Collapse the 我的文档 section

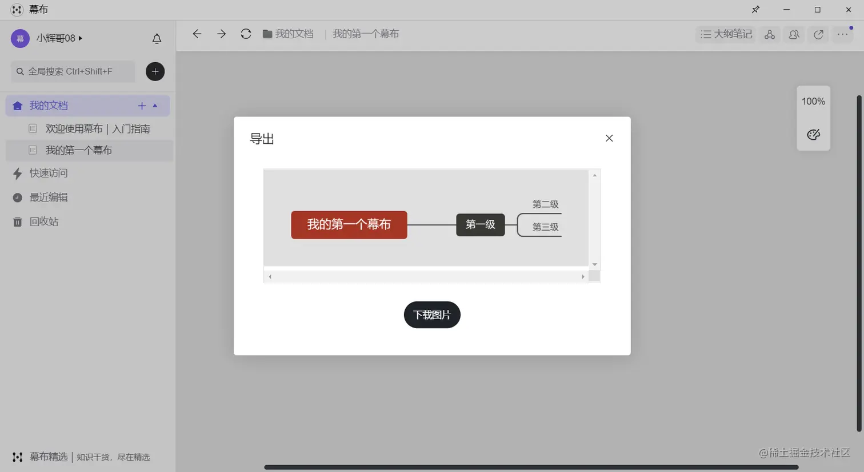pos(155,106)
